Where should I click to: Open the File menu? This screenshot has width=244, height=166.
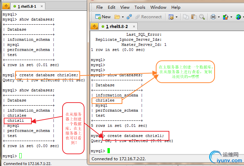[99, 7]
